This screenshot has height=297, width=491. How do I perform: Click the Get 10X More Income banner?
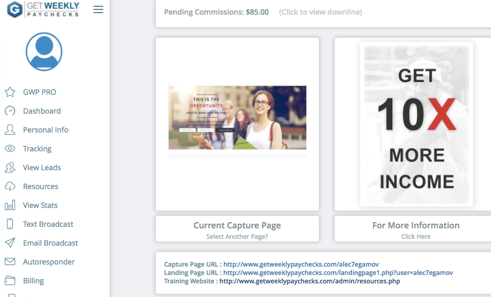click(x=417, y=124)
